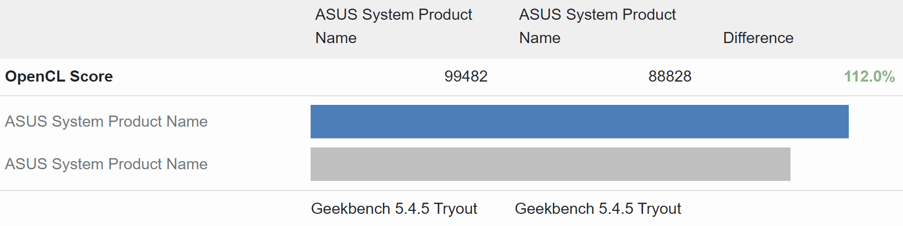Click the OpenCL Score row label

(59, 77)
